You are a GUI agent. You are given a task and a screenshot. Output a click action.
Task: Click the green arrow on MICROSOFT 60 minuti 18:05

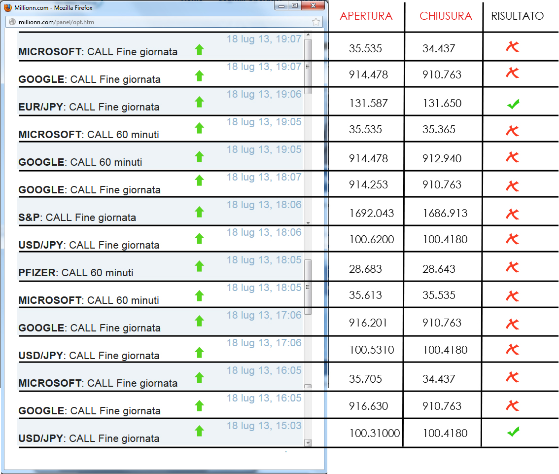199,295
